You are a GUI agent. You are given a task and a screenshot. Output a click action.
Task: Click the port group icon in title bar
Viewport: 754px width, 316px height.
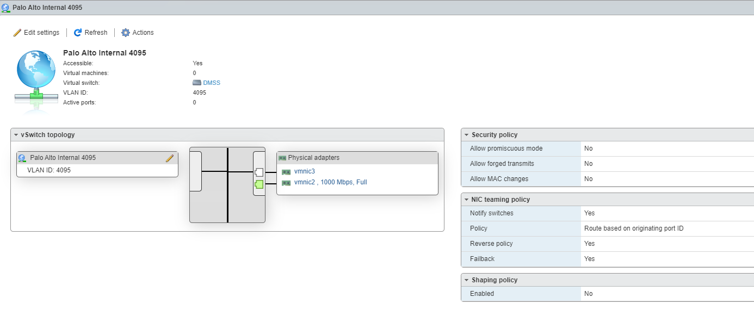pos(5,8)
